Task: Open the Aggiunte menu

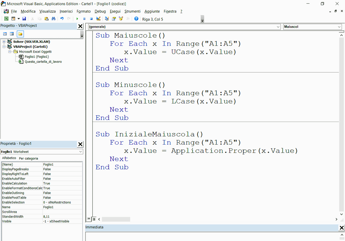Action: point(152,11)
